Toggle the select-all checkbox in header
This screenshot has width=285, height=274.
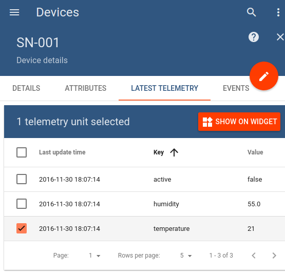coord(22,152)
